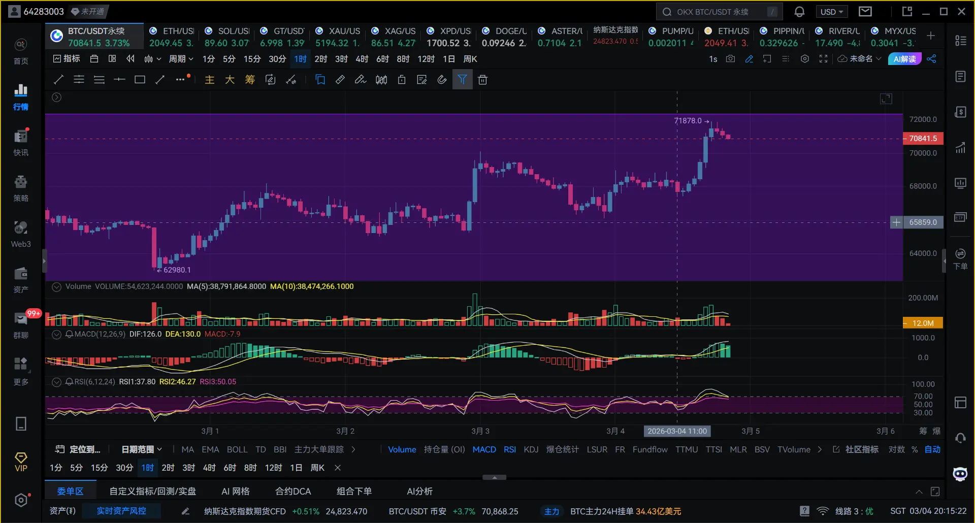This screenshot has width=975, height=523.
Task: Expand the 周期 period dropdown
Action: point(181,59)
